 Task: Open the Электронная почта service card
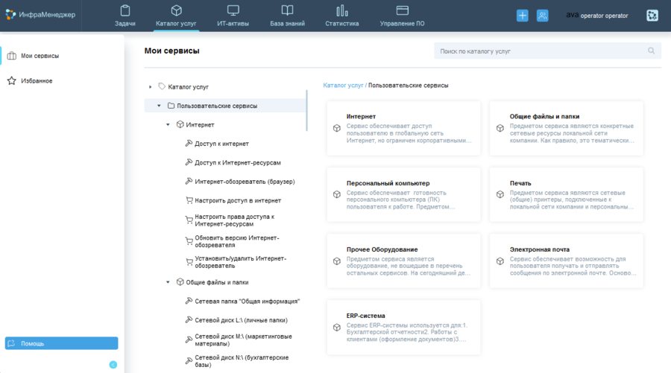click(x=567, y=261)
